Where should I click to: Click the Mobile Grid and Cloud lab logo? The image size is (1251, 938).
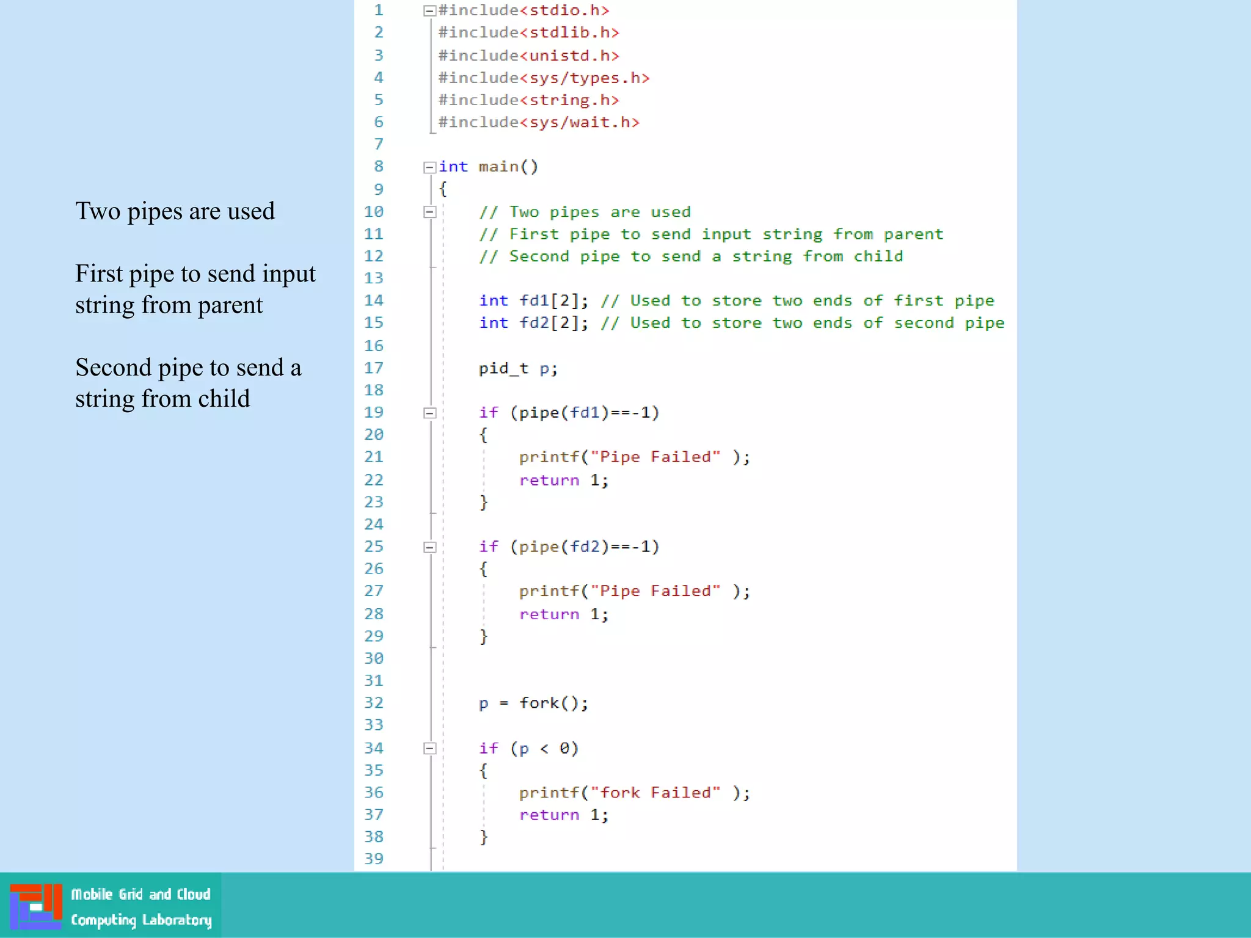point(35,906)
